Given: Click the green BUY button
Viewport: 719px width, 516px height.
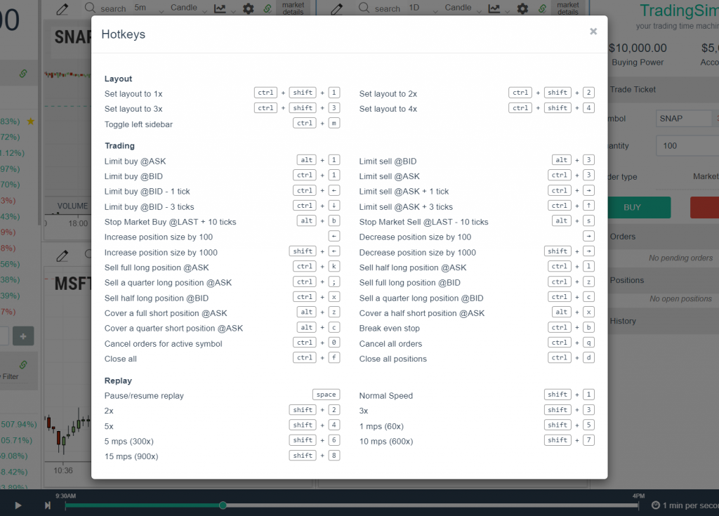Looking at the screenshot, I should point(639,207).
